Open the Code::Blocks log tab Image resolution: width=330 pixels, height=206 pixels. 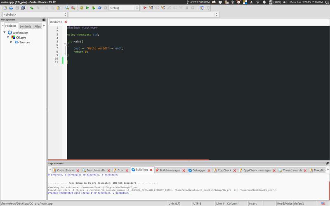(66, 170)
